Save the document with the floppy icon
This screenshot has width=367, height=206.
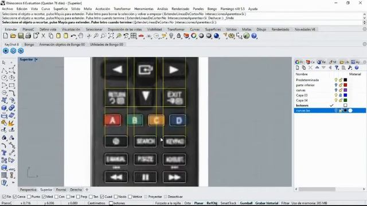pyautogui.click(x=21, y=36)
